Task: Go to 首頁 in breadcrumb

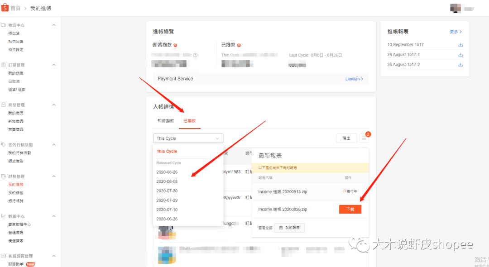Action: tap(15, 8)
